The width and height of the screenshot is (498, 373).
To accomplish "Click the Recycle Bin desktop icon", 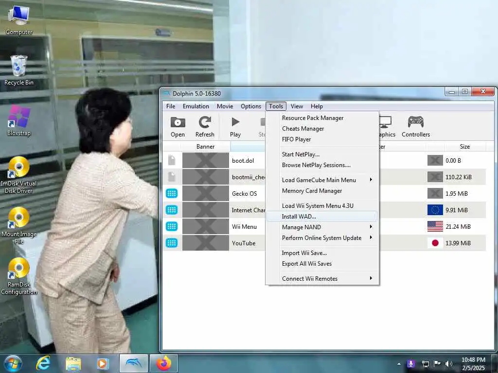I will [x=19, y=70].
